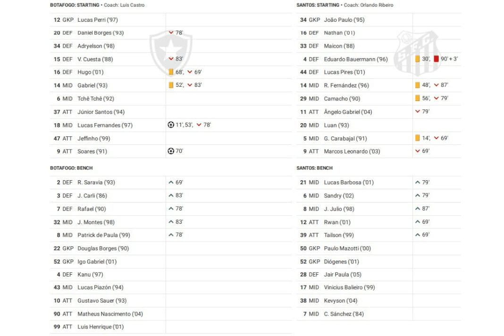Click Camacho's yellow card icon
Screen dimensions: 504x336
417,99
